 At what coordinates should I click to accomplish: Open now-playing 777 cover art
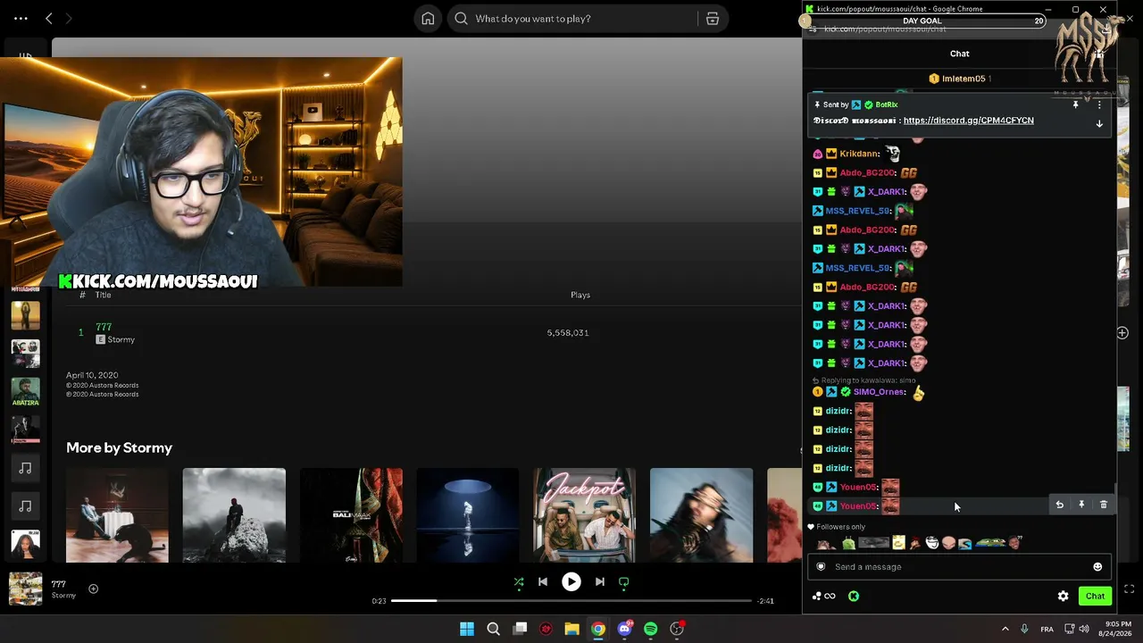[25, 589]
